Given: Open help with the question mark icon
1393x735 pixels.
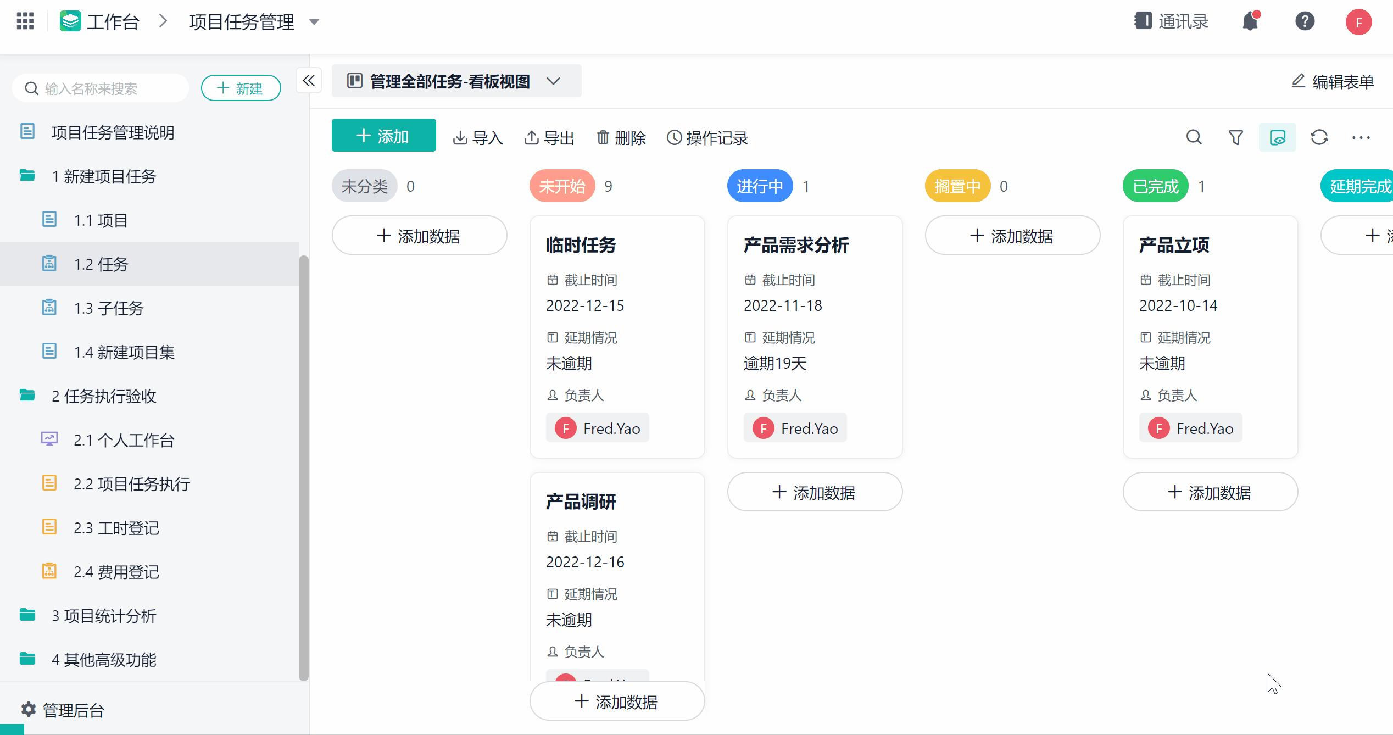Looking at the screenshot, I should pos(1305,22).
